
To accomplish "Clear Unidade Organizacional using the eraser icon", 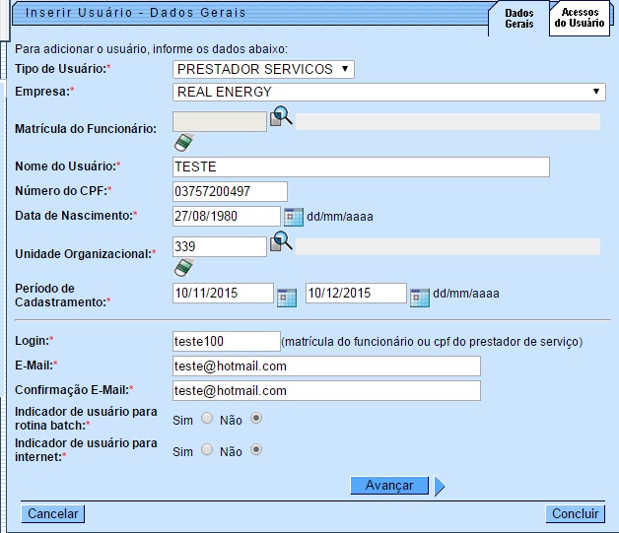I will coord(182,267).
